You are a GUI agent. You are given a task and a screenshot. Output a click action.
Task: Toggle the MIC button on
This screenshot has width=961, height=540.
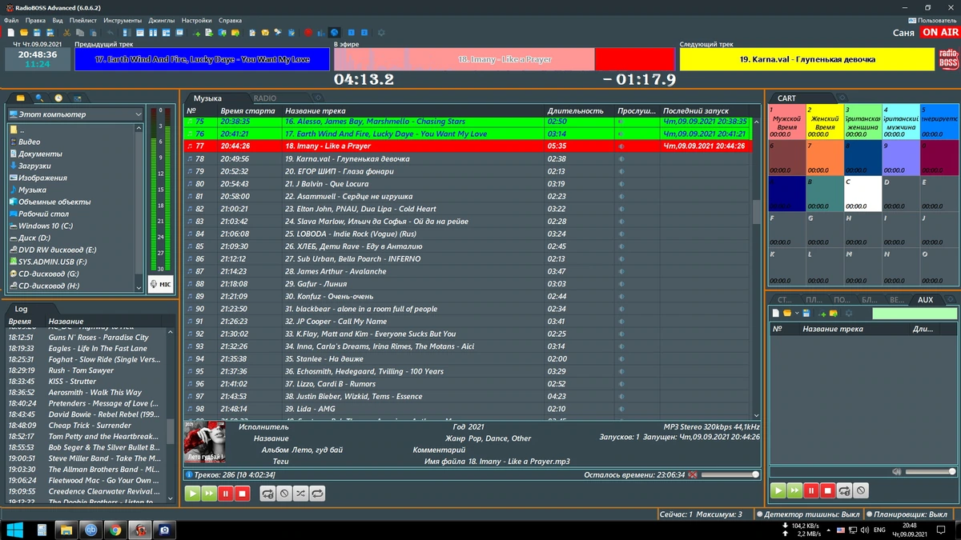pyautogui.click(x=160, y=284)
